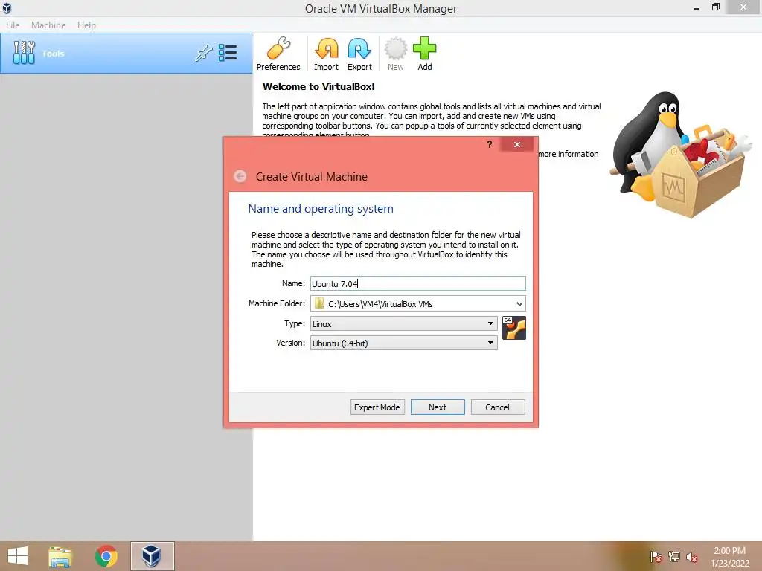Screen dimensions: 762x571
Task: Click the 'Welcome to VirtualBox!' heading
Action: pyautogui.click(x=318, y=86)
